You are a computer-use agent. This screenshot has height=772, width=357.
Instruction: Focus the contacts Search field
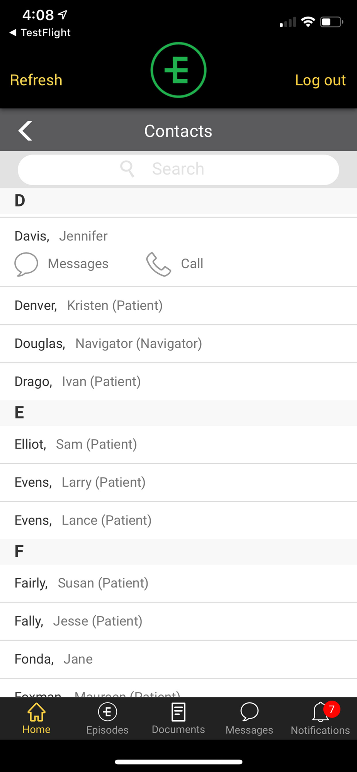(x=178, y=169)
